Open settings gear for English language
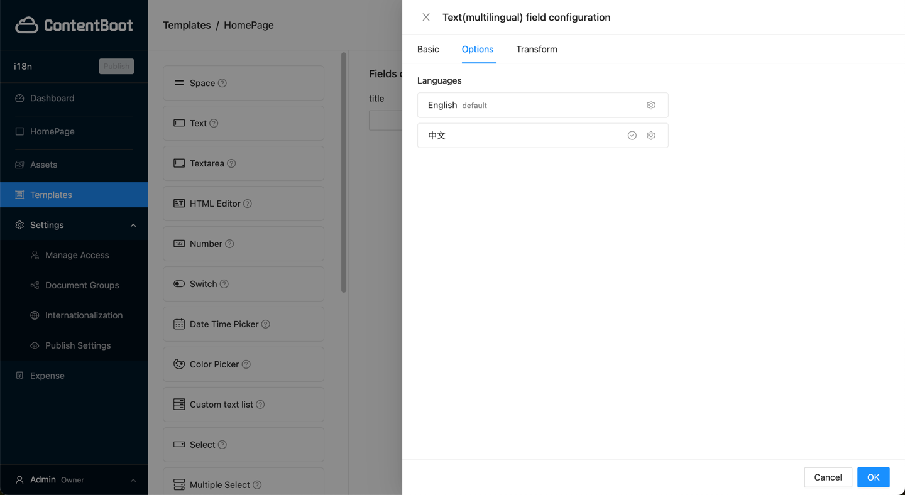The width and height of the screenshot is (905, 495). (x=651, y=105)
